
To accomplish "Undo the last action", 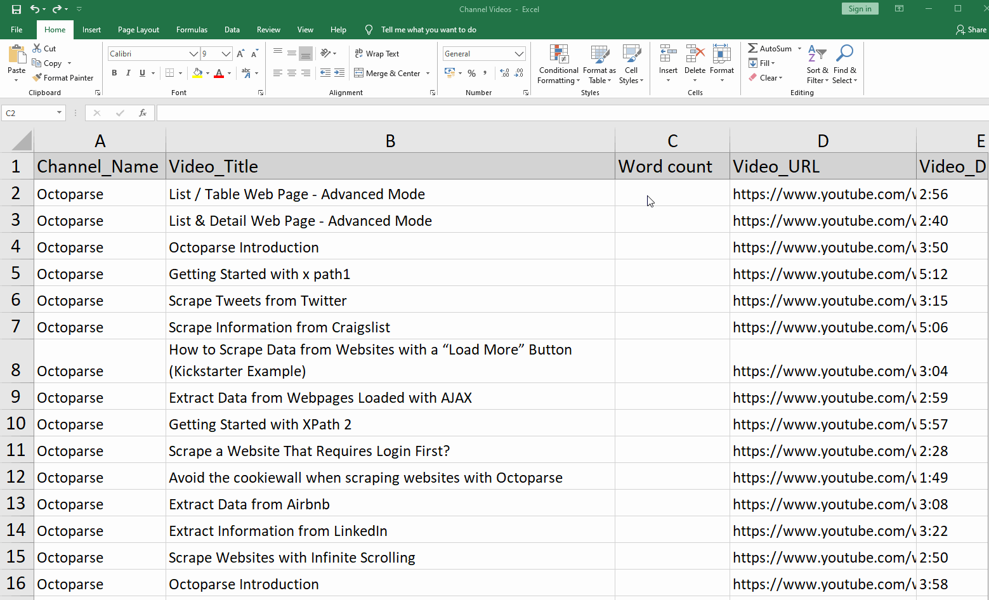I will [x=35, y=9].
